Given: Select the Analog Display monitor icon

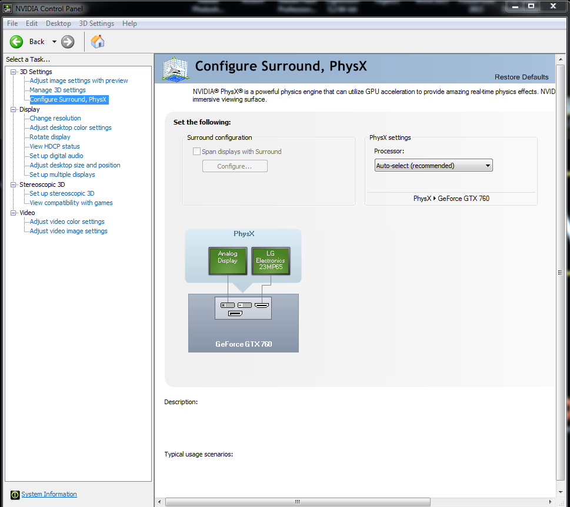Looking at the screenshot, I should tap(228, 261).
